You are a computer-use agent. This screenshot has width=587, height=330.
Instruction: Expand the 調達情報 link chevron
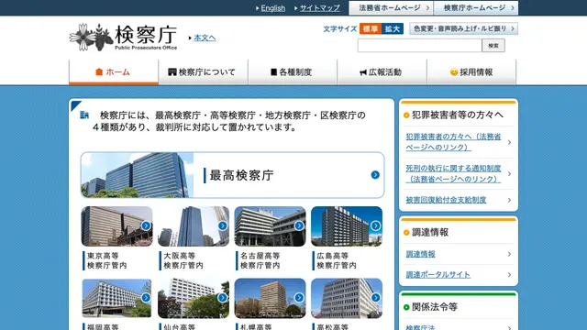click(x=509, y=254)
